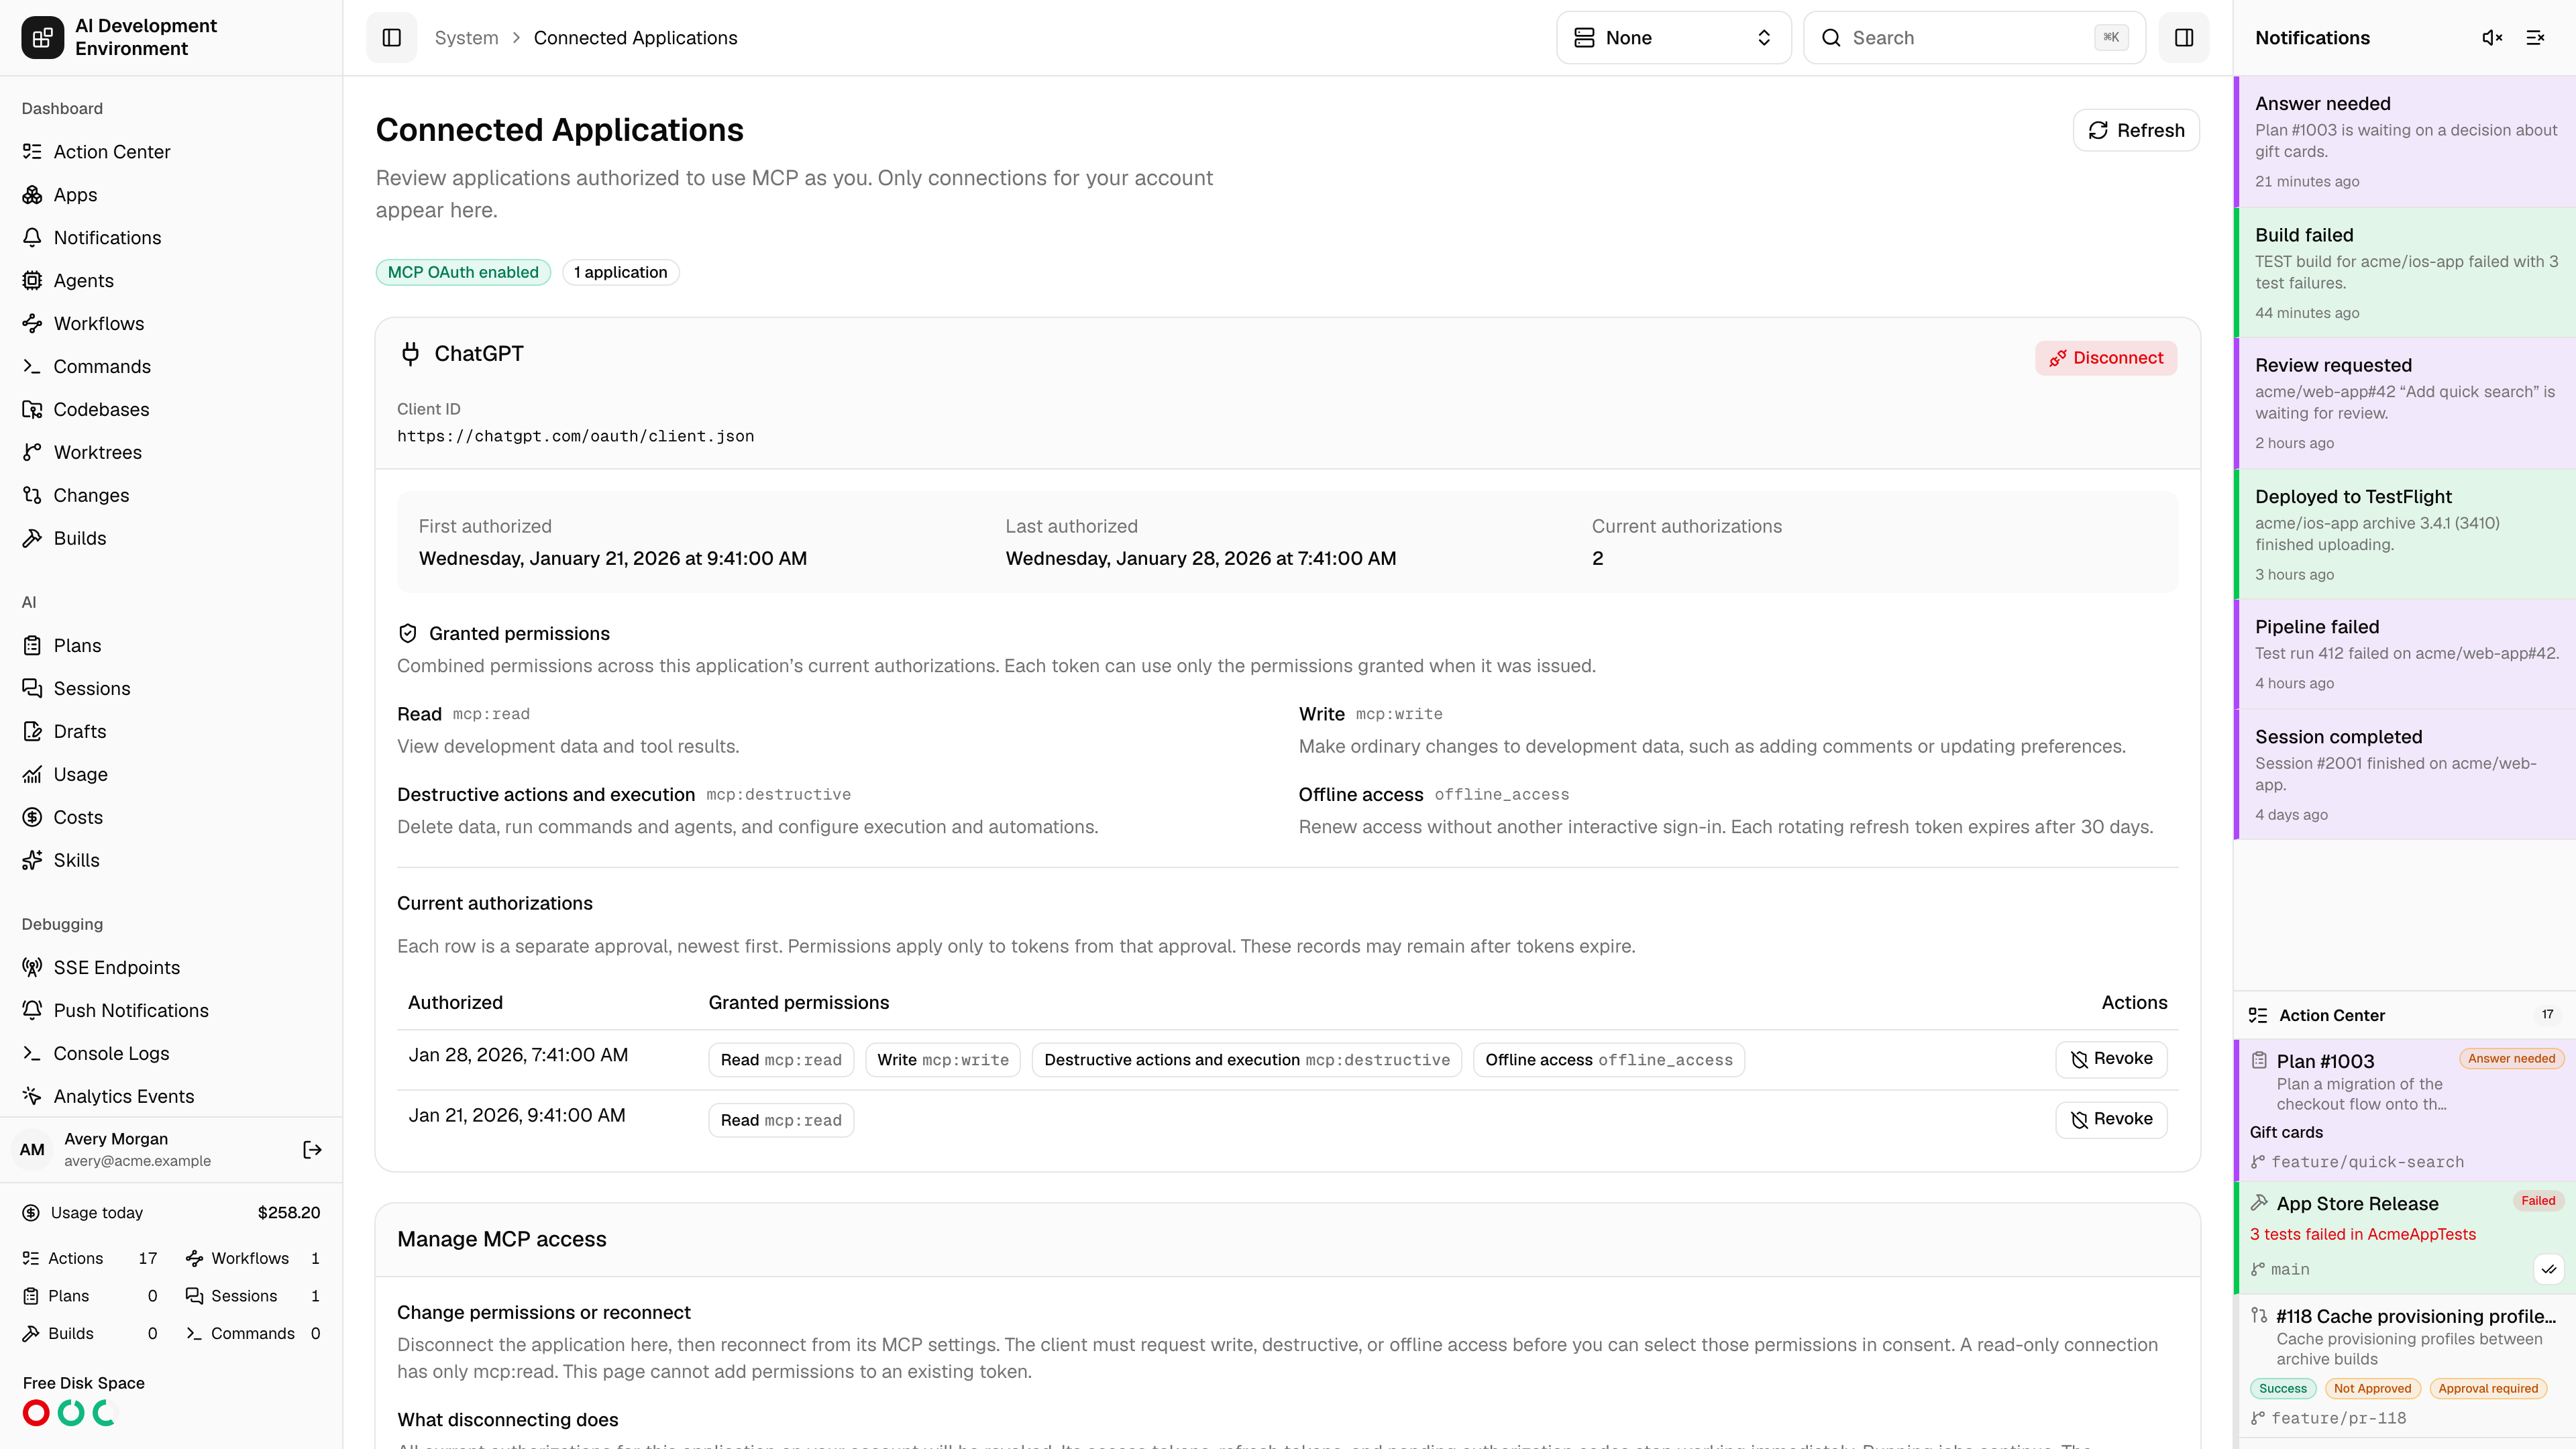This screenshot has width=2576, height=1449.
Task: Open Agents page
Action: click(x=171, y=281)
